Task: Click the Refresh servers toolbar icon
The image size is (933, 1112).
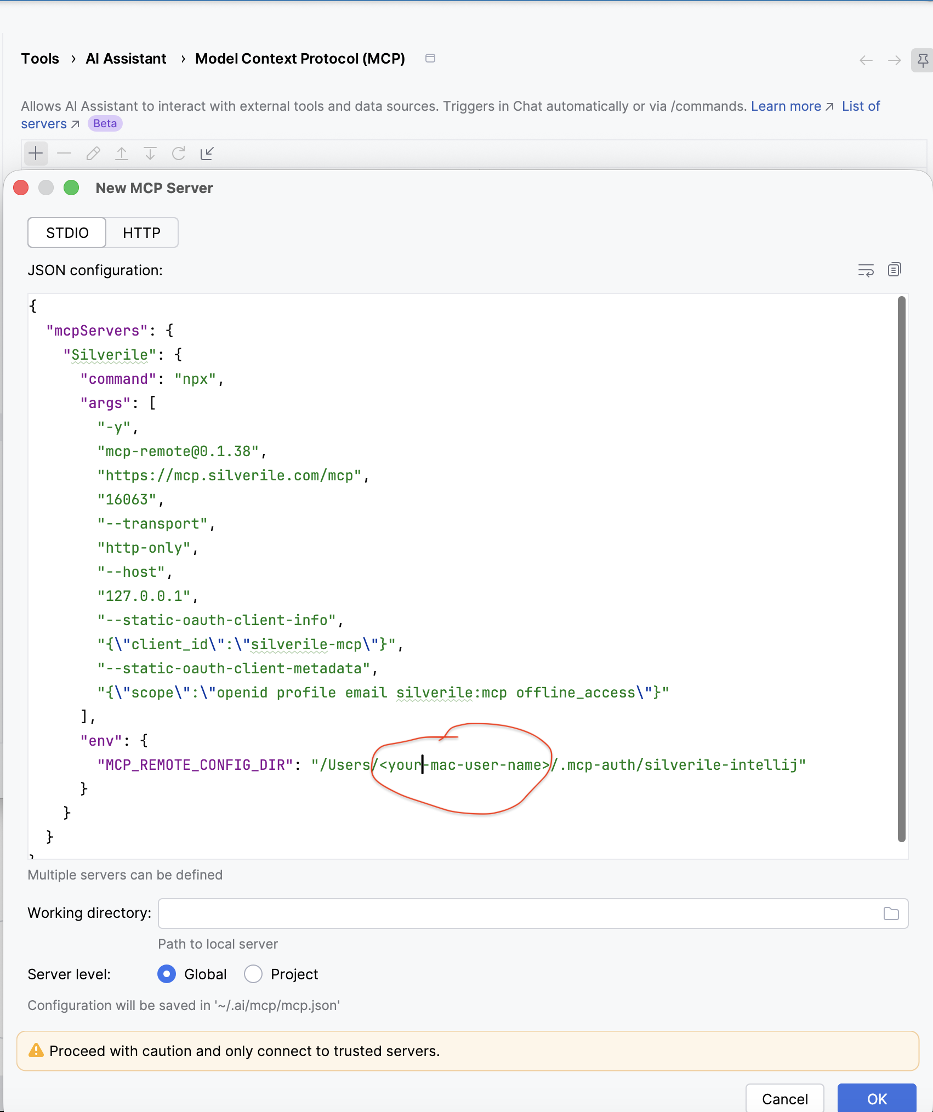Action: pos(179,154)
